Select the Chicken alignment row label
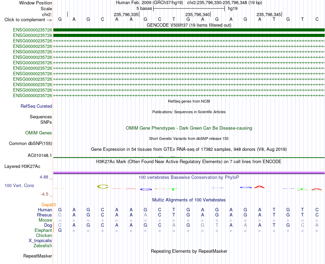The width and height of the screenshot is (325, 264). coord(44,235)
